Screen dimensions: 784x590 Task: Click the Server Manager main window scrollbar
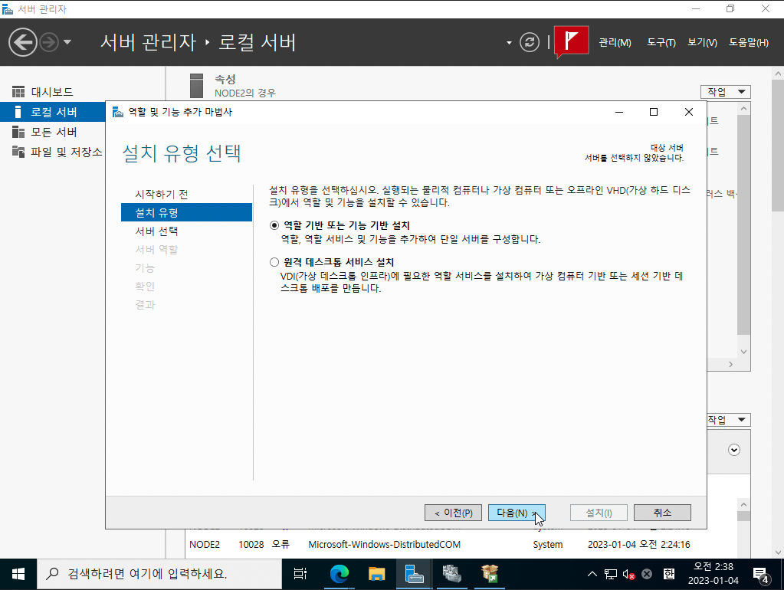pyautogui.click(x=778, y=145)
